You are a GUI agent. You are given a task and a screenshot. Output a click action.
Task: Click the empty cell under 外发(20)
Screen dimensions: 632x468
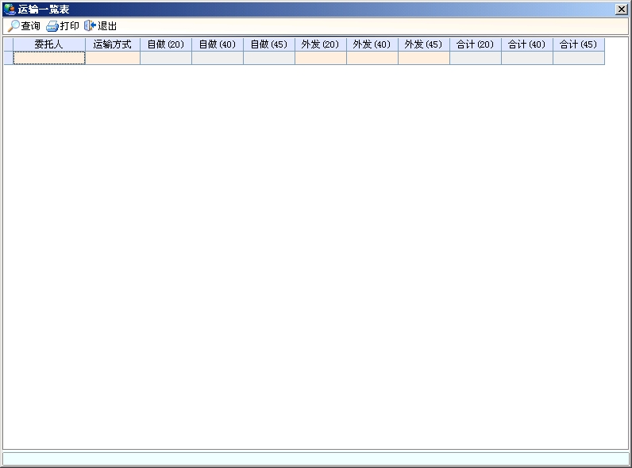pyautogui.click(x=321, y=58)
